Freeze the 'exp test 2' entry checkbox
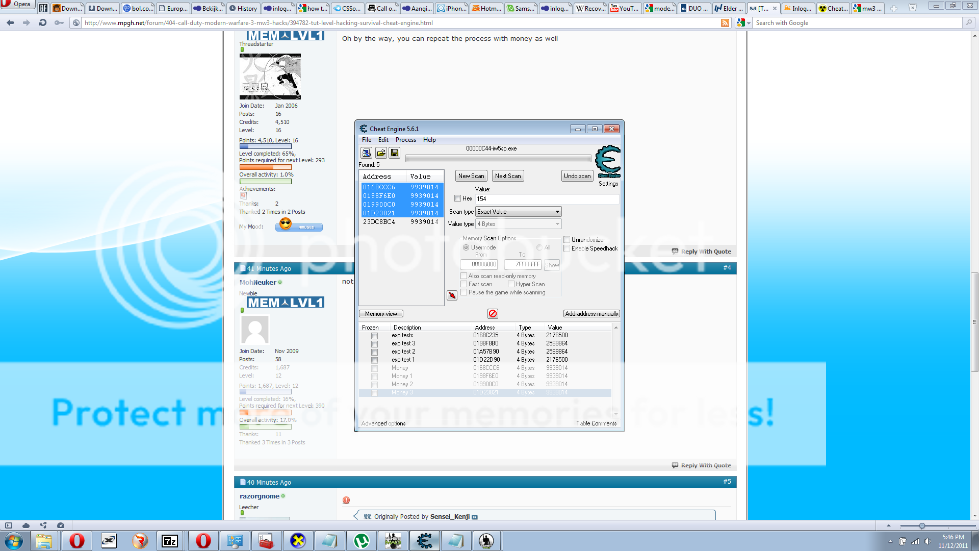 click(374, 352)
